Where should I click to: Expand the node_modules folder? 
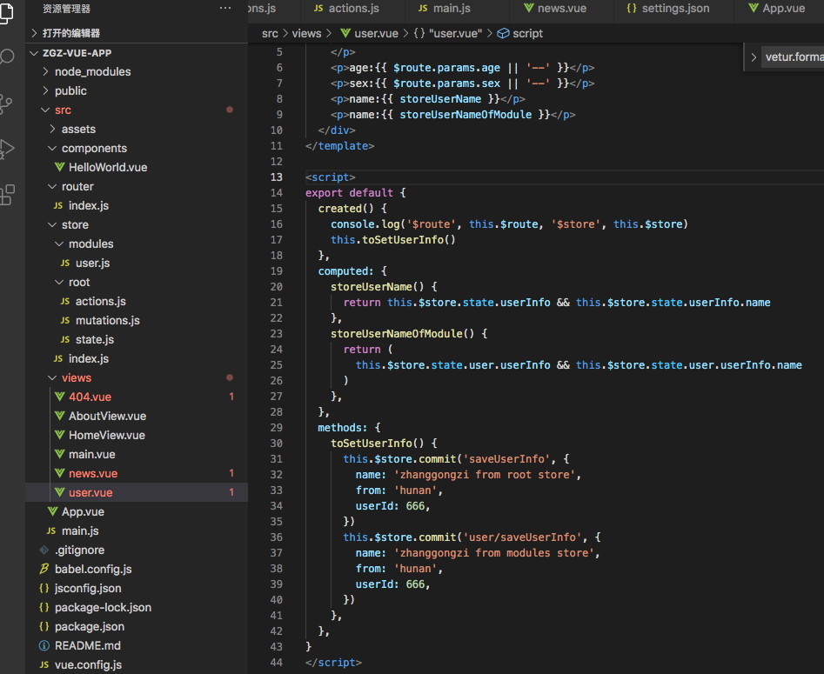pos(92,71)
